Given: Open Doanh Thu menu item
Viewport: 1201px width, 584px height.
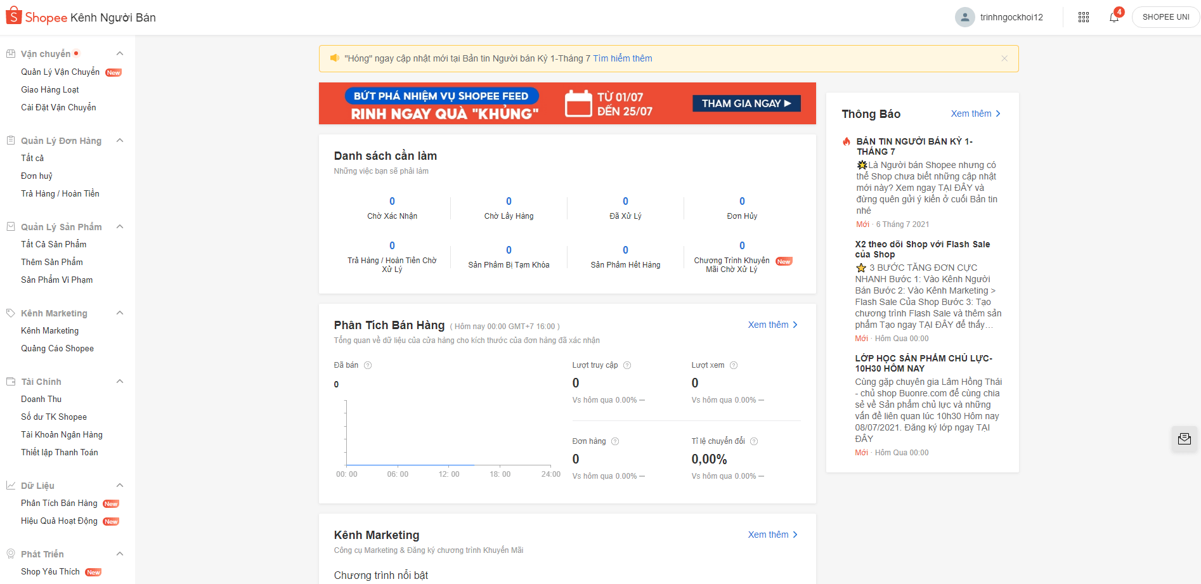Looking at the screenshot, I should 41,399.
